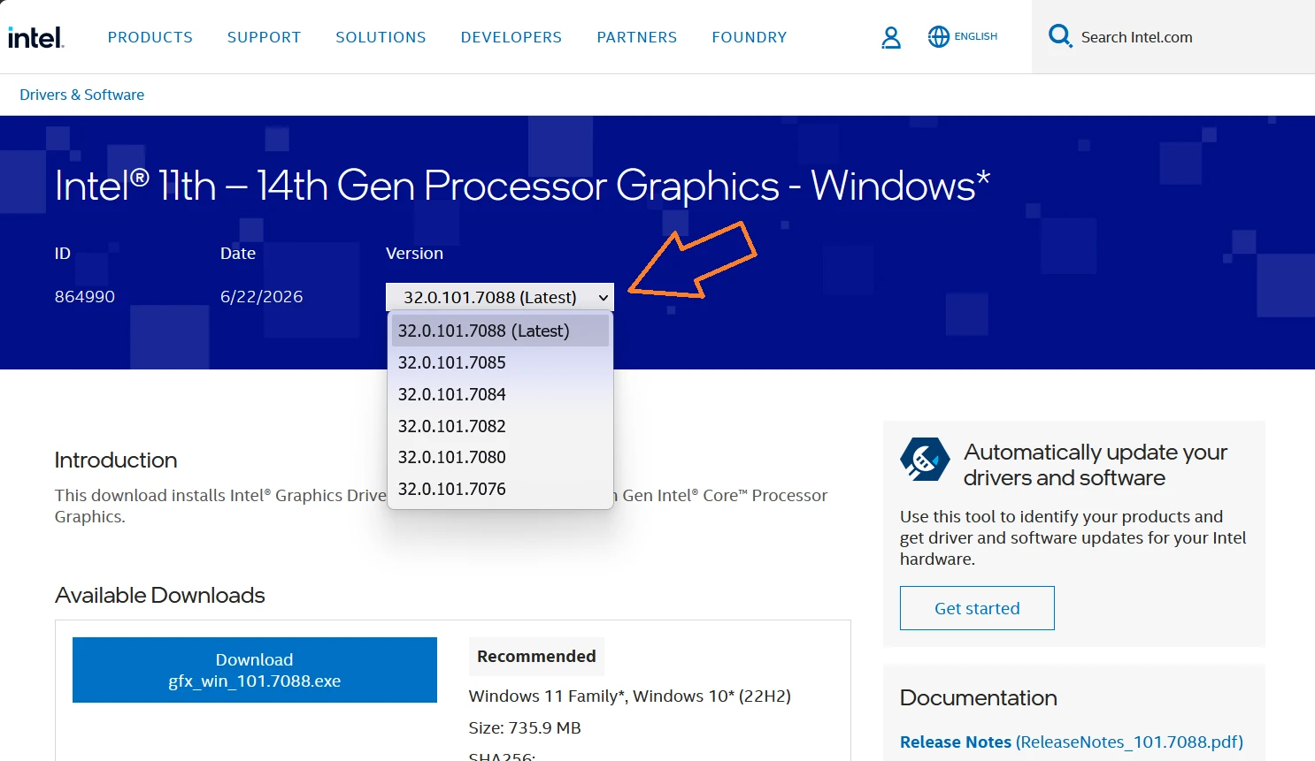Open the Developers menu
This screenshot has width=1315, height=761.
coord(511,37)
